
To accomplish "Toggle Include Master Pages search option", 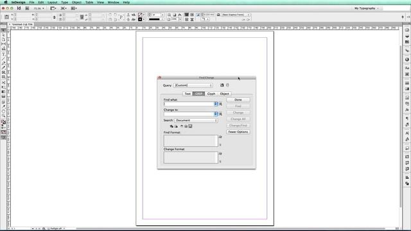I will click(186, 126).
